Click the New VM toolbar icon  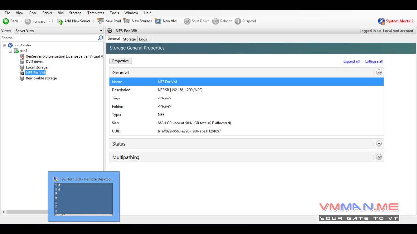(158, 21)
